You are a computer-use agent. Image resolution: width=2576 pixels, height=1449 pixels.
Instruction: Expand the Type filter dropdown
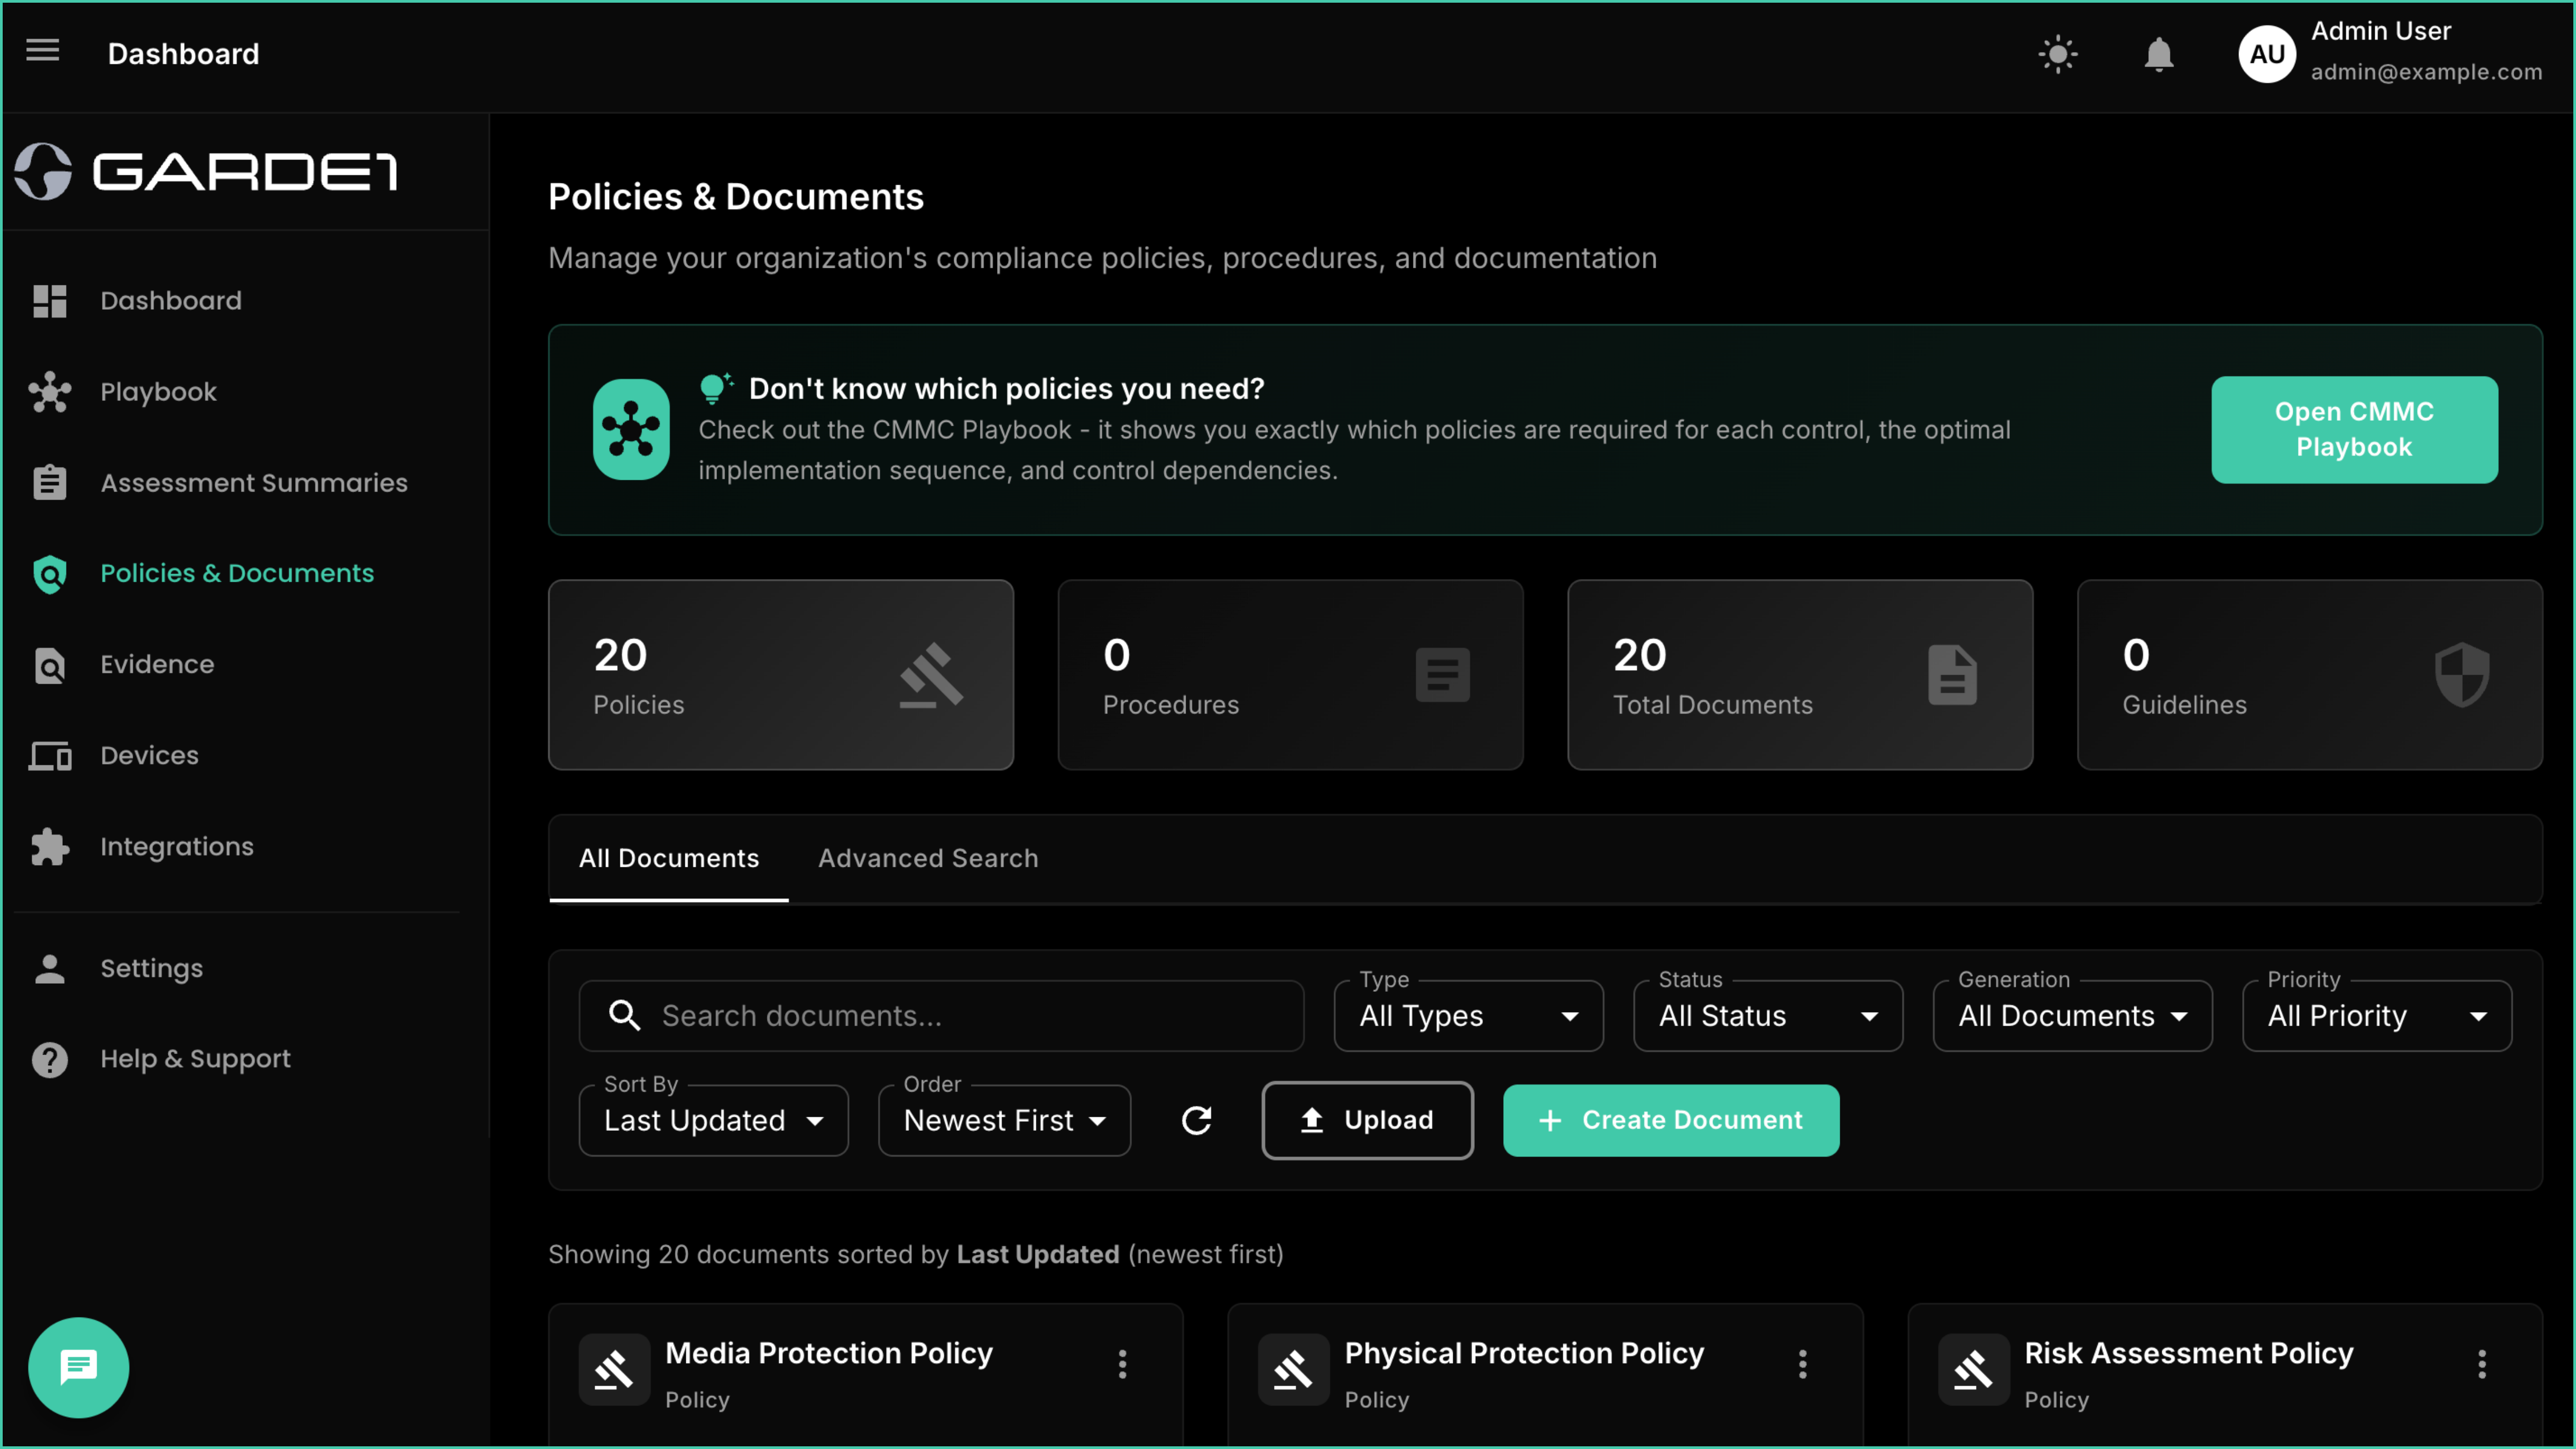(x=1468, y=1016)
